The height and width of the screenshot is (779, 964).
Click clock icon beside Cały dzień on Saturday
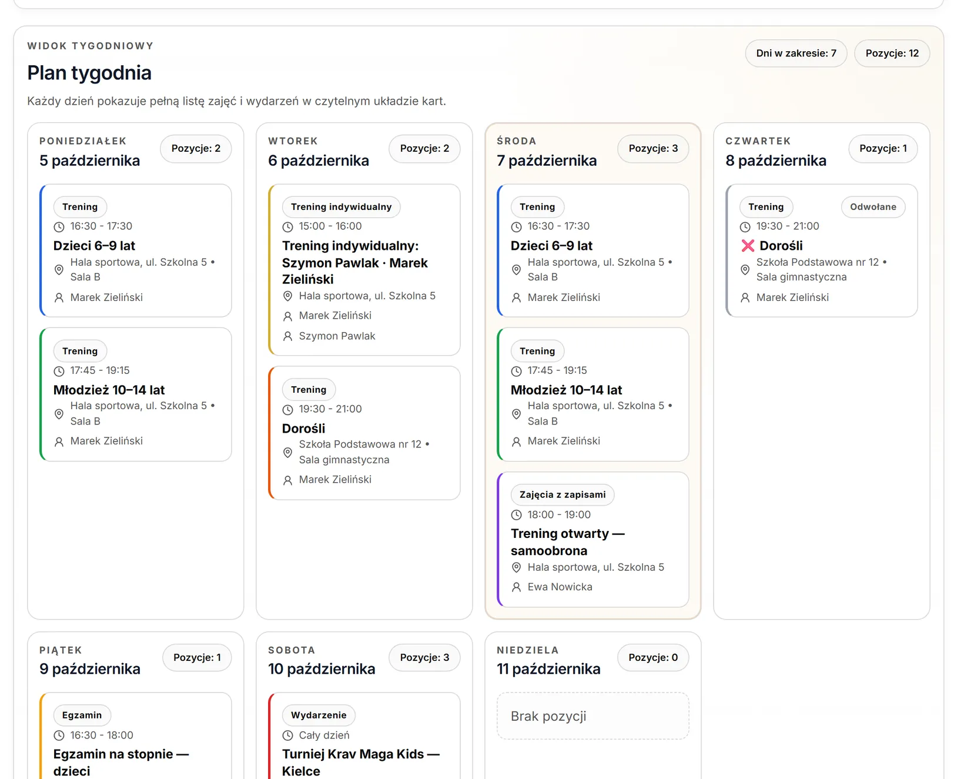click(287, 735)
